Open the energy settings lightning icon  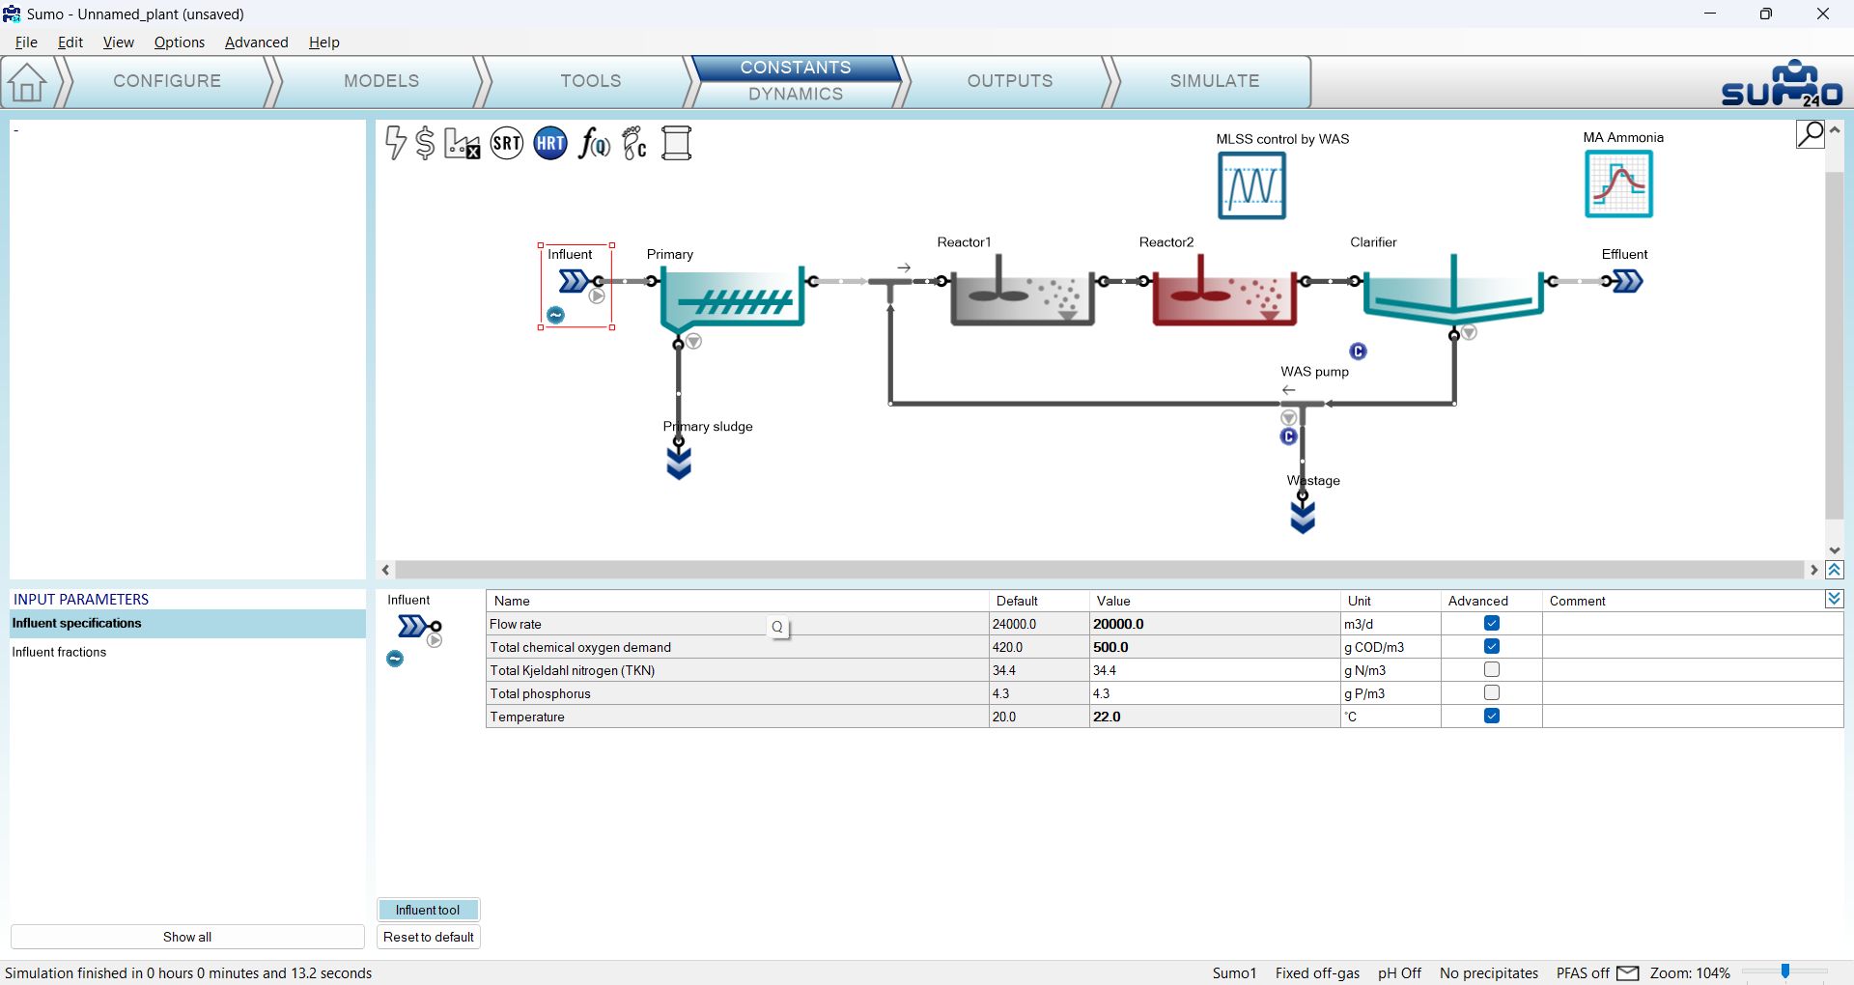(395, 143)
